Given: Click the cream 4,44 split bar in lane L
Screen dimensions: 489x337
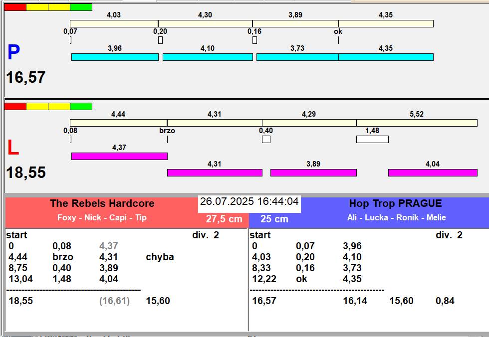Looking at the screenshot, I should pyautogui.click(x=119, y=123).
